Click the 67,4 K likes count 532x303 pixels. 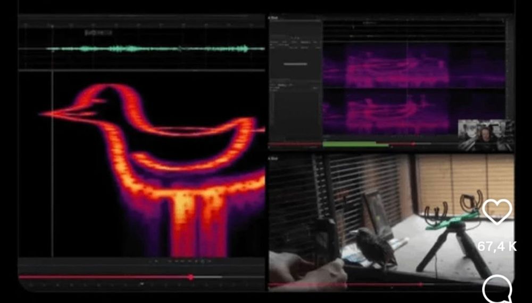[497, 247]
